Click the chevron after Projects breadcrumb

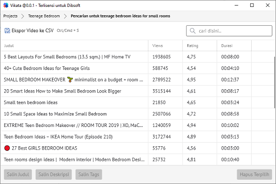[x=23, y=16]
